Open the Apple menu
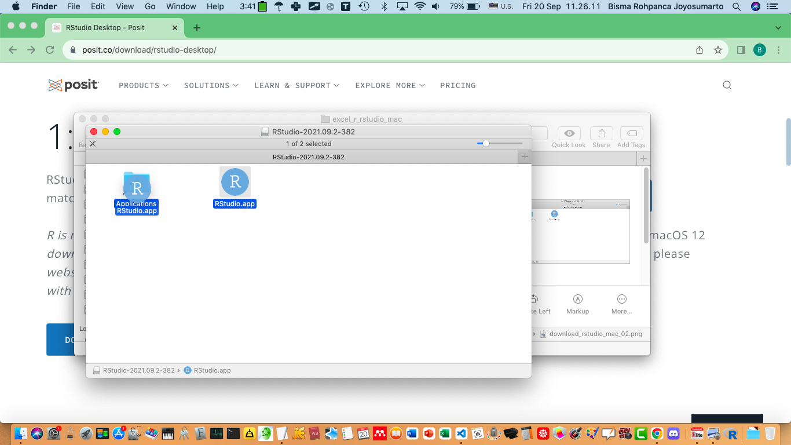Image resolution: width=791 pixels, height=445 pixels. coord(16,6)
